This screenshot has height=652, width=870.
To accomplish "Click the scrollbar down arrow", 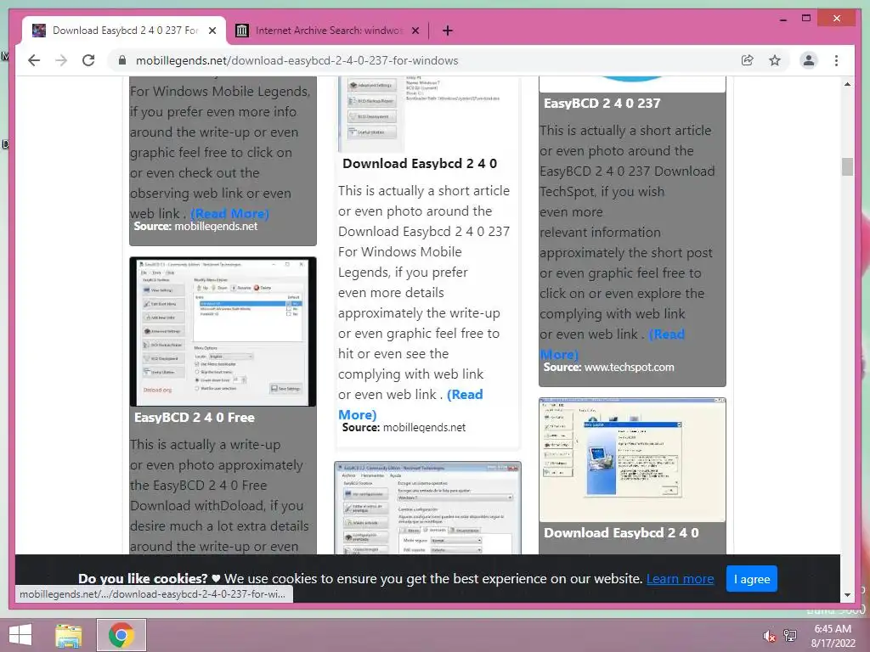I will pos(847,595).
